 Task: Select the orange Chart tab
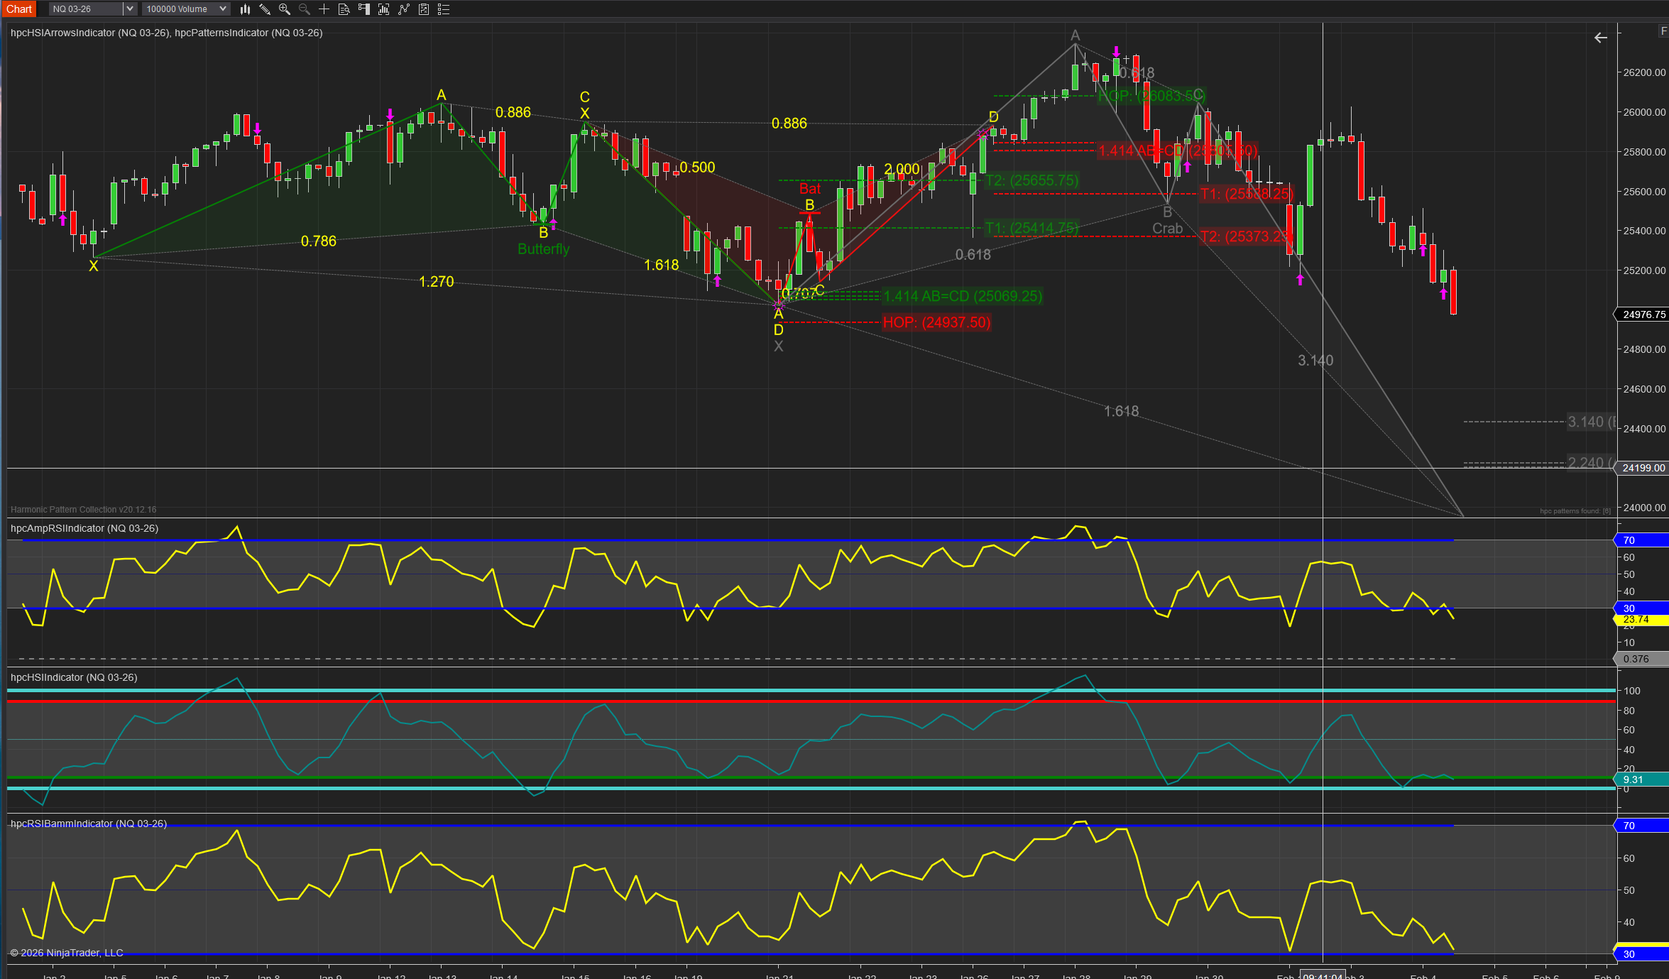click(x=19, y=9)
